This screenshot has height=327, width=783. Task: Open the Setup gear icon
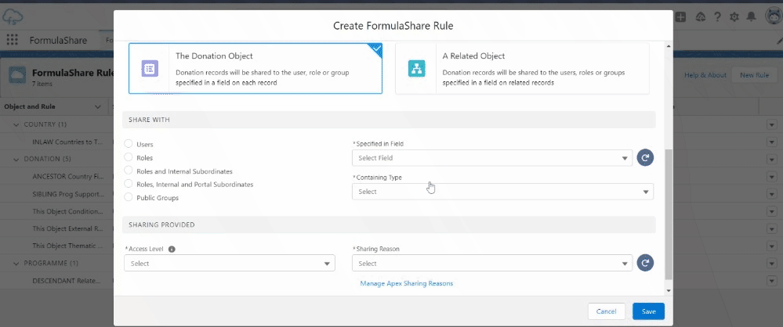click(x=734, y=16)
